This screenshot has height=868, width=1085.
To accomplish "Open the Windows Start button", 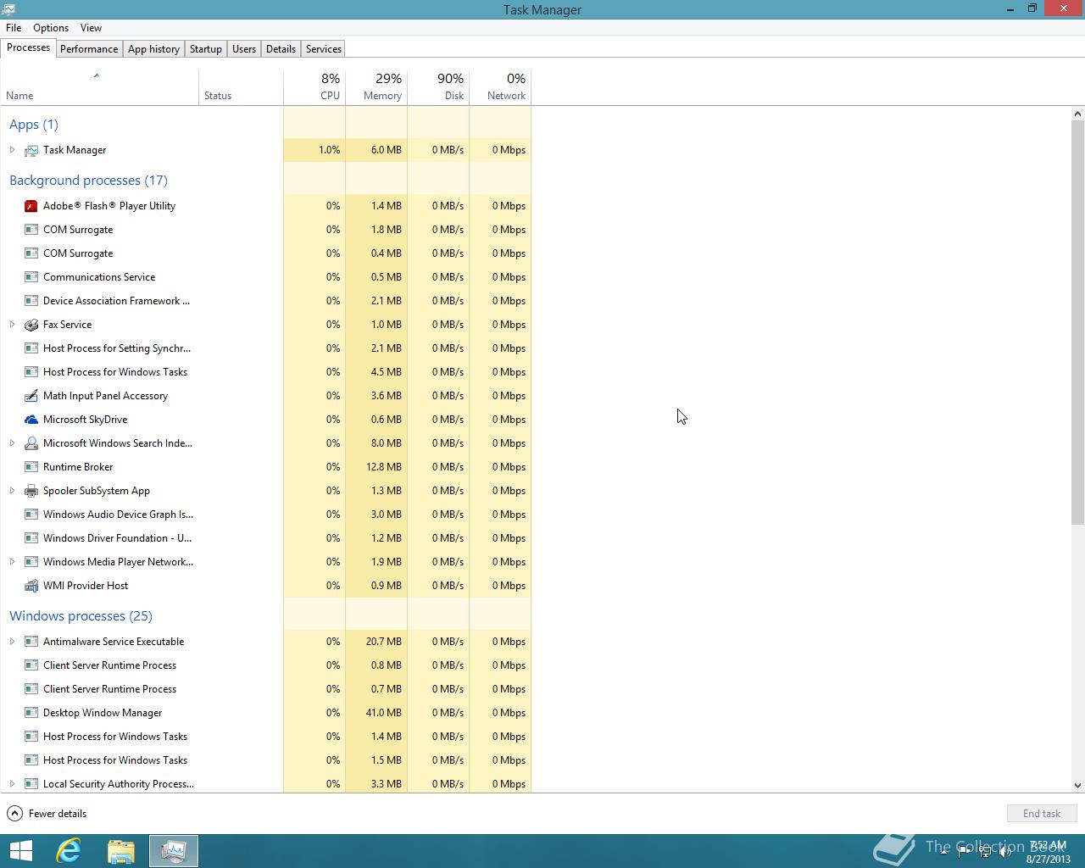I will (x=20, y=851).
